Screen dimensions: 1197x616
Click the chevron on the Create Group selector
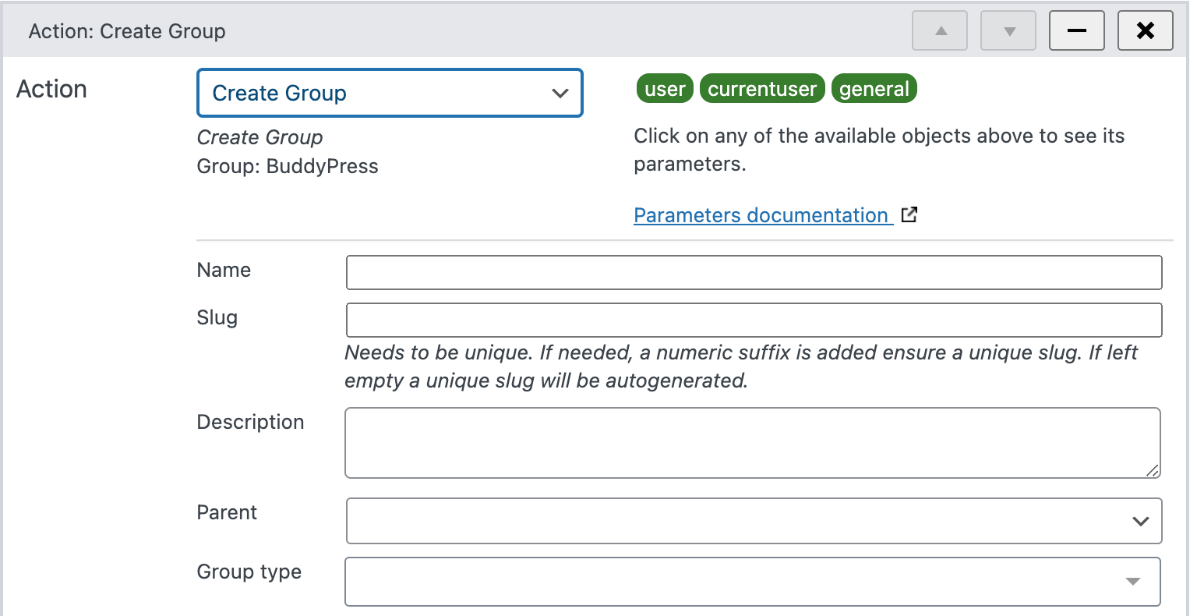pyautogui.click(x=560, y=93)
